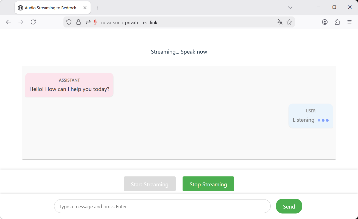The image size is (358, 219).
Task: Hit the green Send button
Action: pyautogui.click(x=289, y=206)
